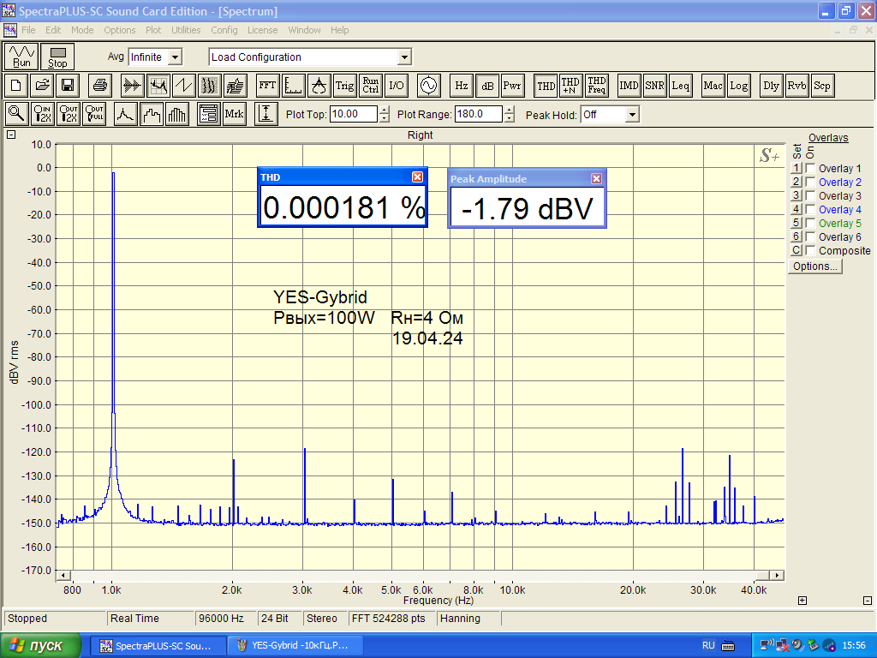The width and height of the screenshot is (877, 658).
Task: Increase Plot Top with the up arrow
Action: [x=385, y=111]
